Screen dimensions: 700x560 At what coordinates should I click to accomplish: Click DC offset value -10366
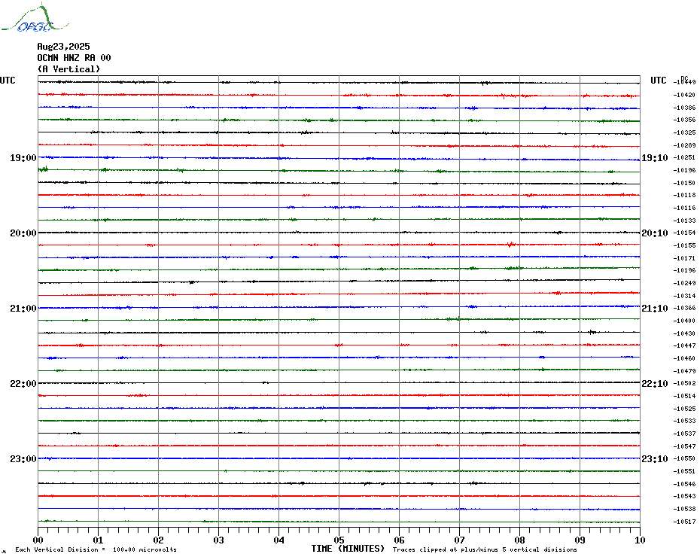tap(685, 309)
